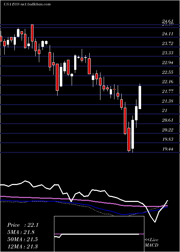This screenshot has width=180, height=252.
Task: Click the 21.38 price axis label
Action: (168, 101)
